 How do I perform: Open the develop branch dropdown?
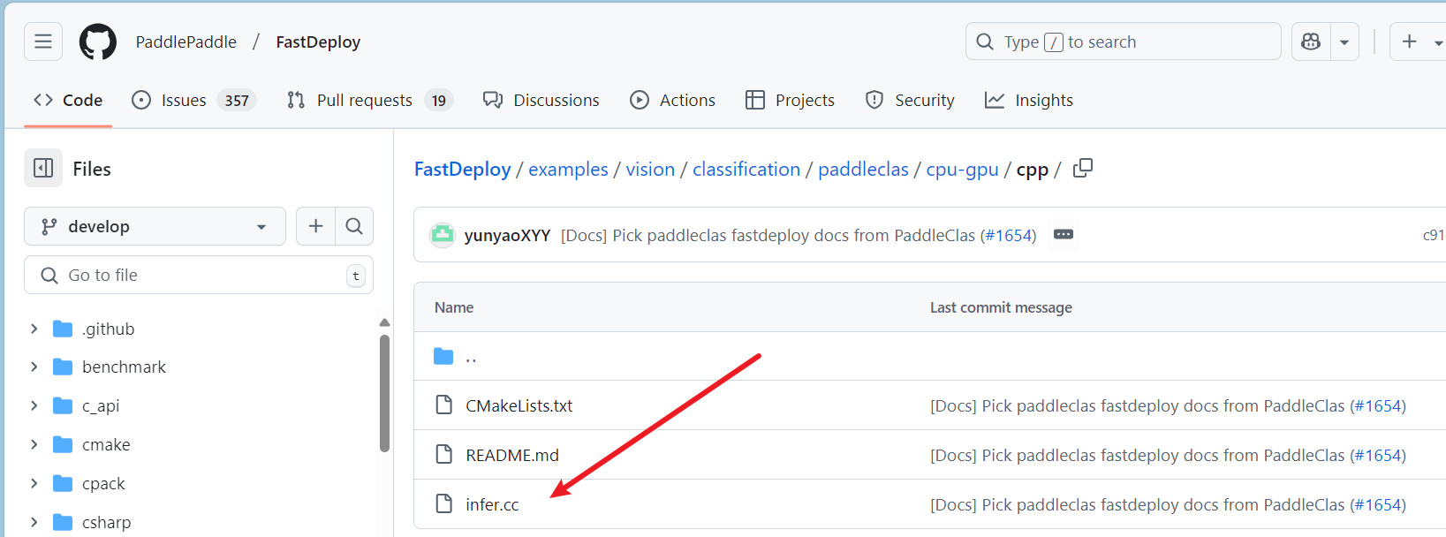pyautogui.click(x=155, y=226)
